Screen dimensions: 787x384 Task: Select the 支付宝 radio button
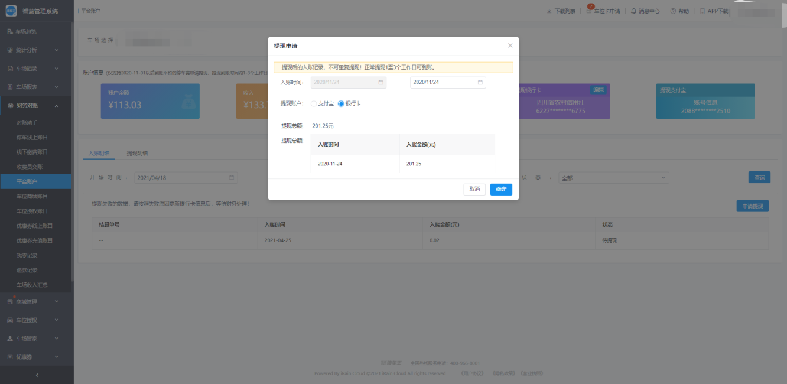pyautogui.click(x=314, y=103)
